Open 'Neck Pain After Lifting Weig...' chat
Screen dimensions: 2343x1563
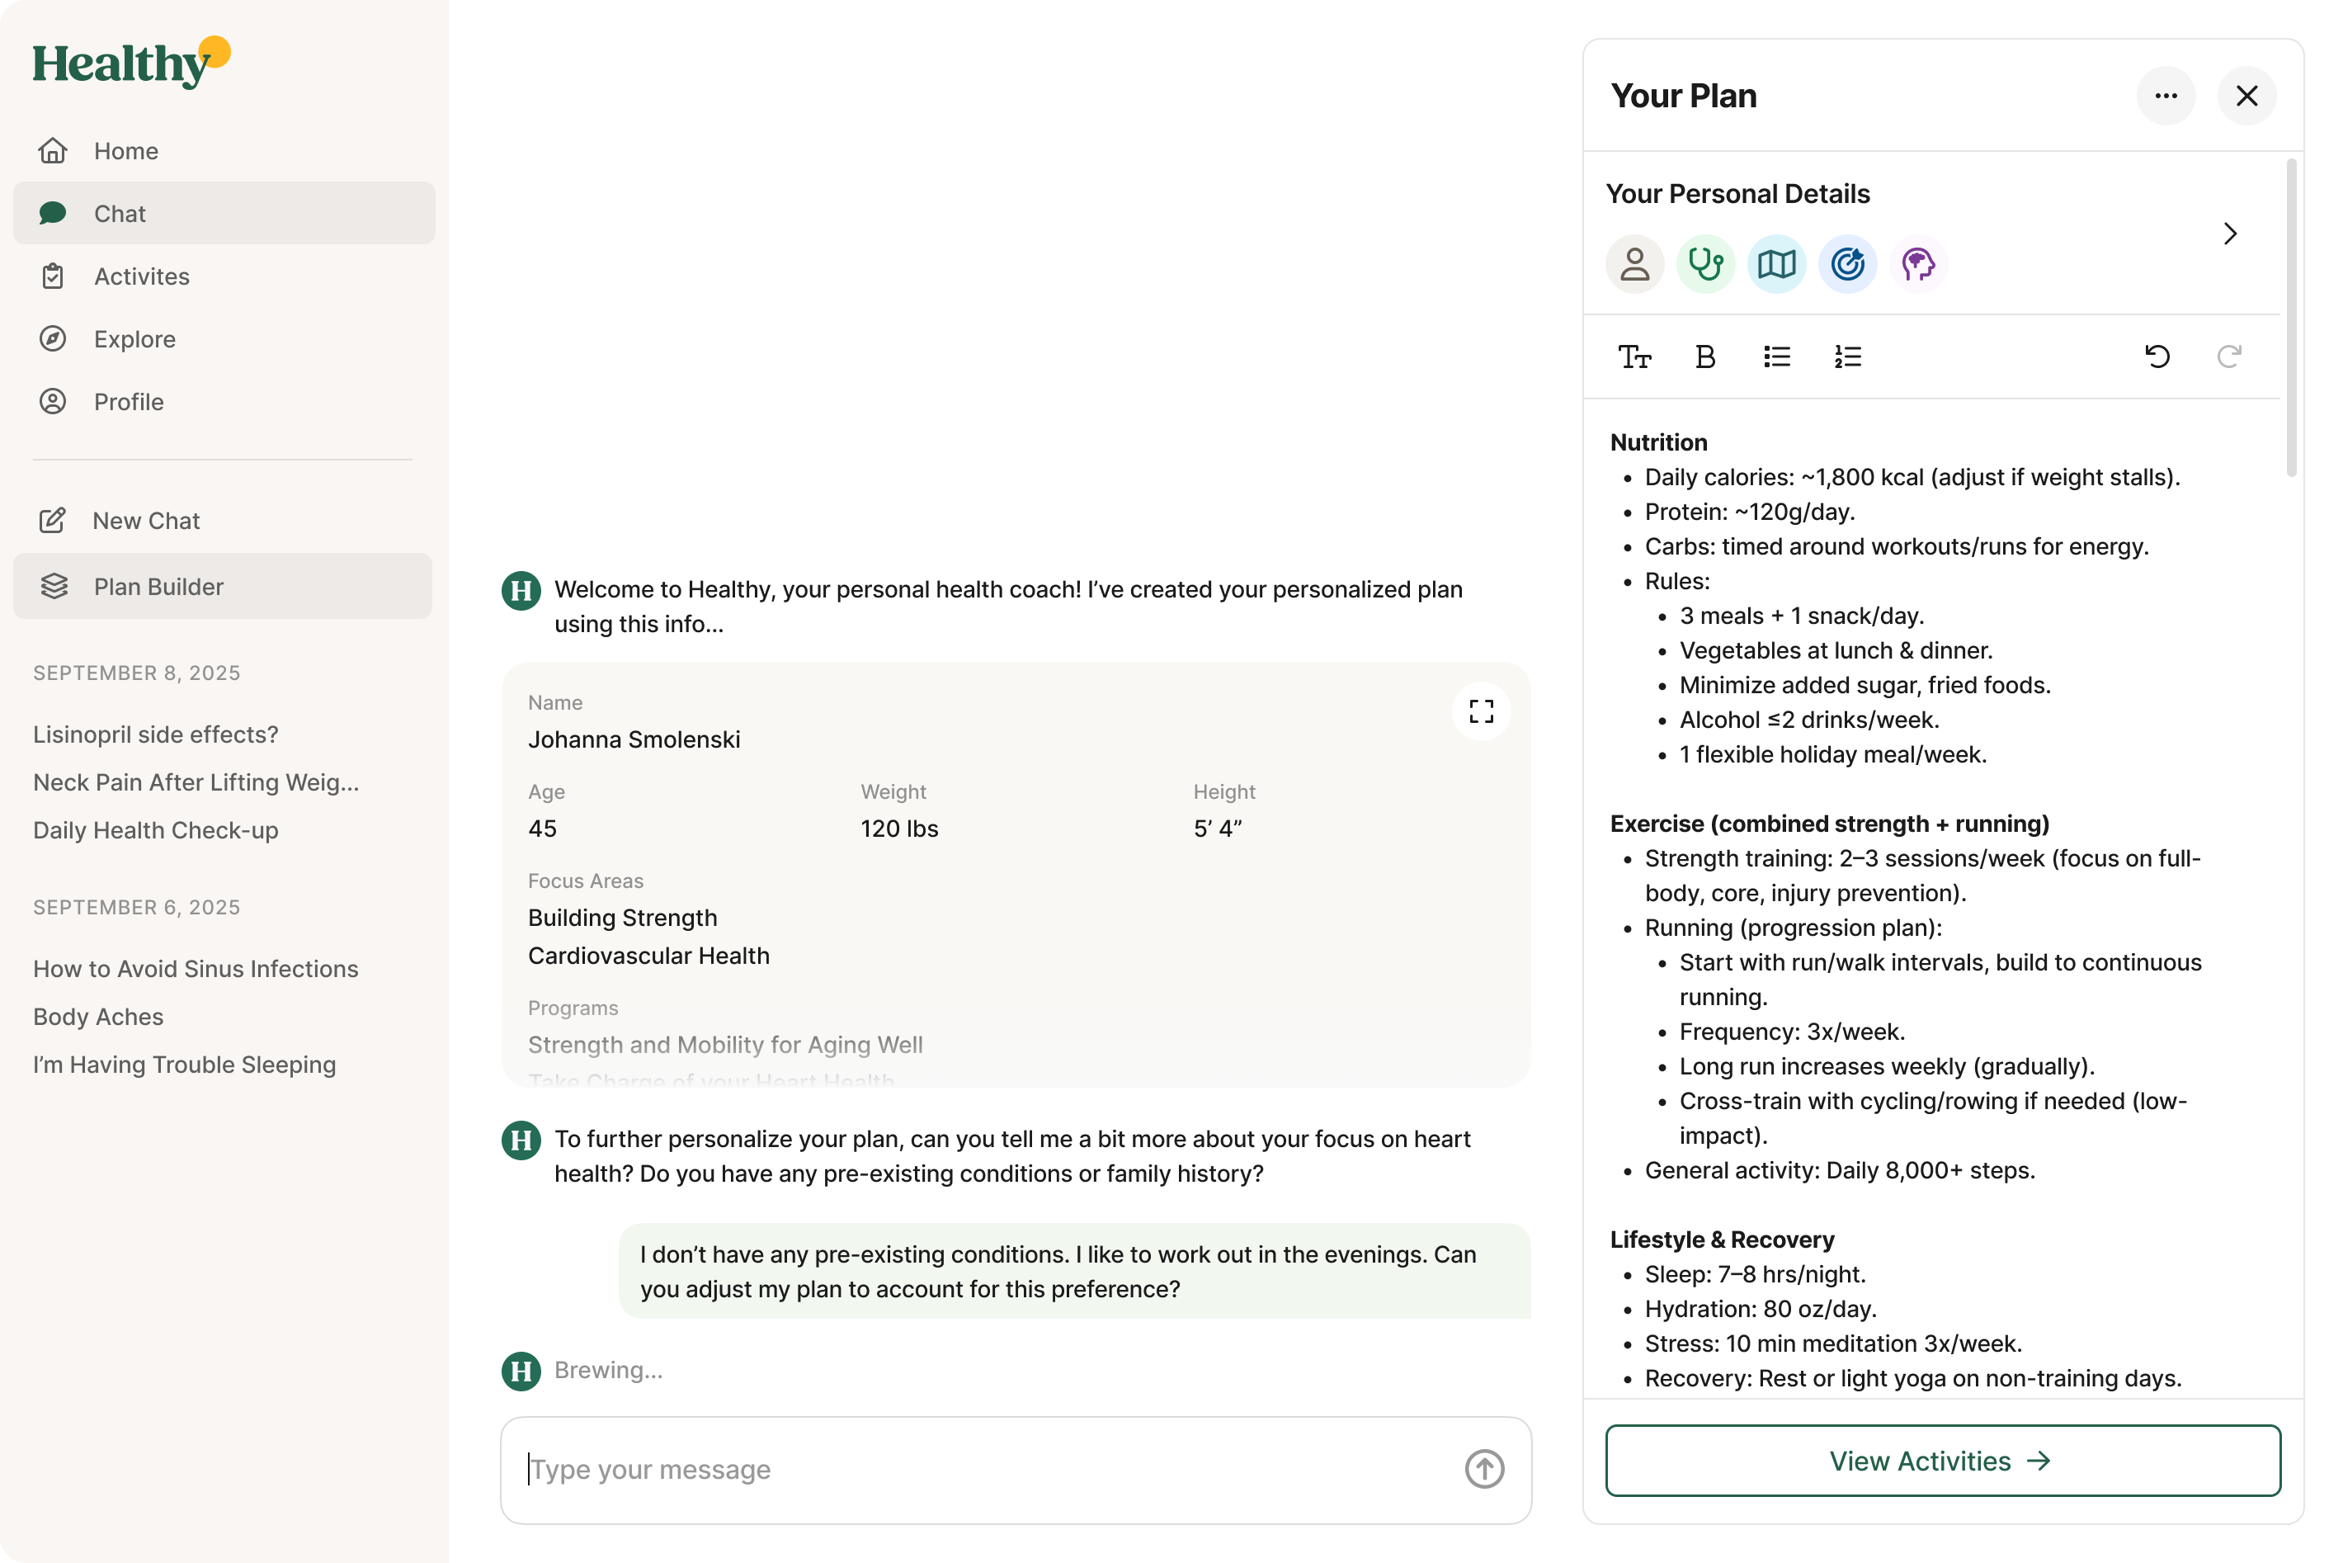pos(196,782)
